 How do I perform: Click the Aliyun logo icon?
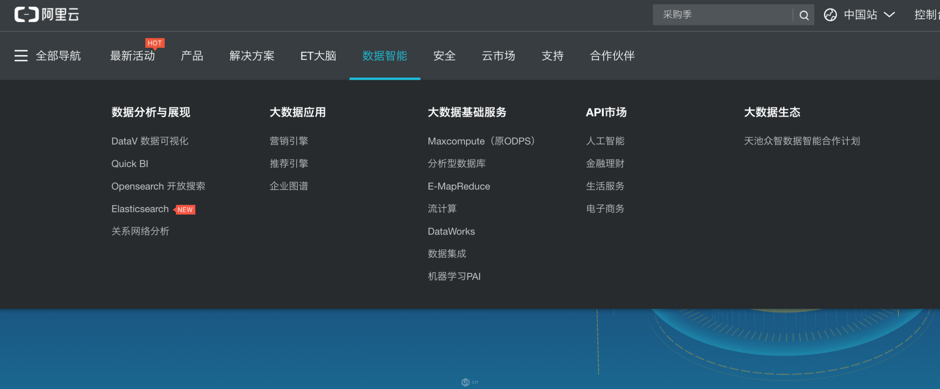pyautogui.click(x=26, y=15)
